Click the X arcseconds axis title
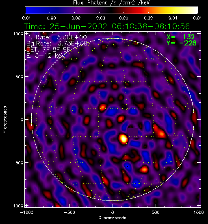This screenshot has width=208, height=224. pyautogui.click(x=113, y=218)
